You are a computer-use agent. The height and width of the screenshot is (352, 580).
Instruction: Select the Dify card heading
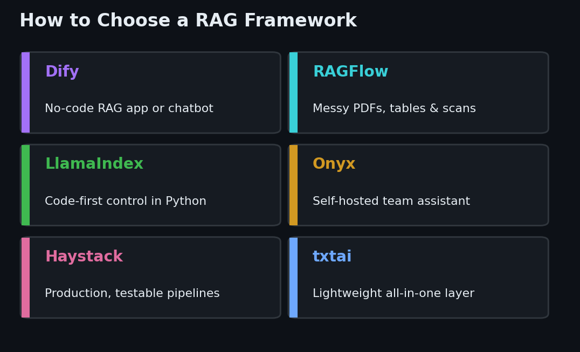click(x=62, y=71)
